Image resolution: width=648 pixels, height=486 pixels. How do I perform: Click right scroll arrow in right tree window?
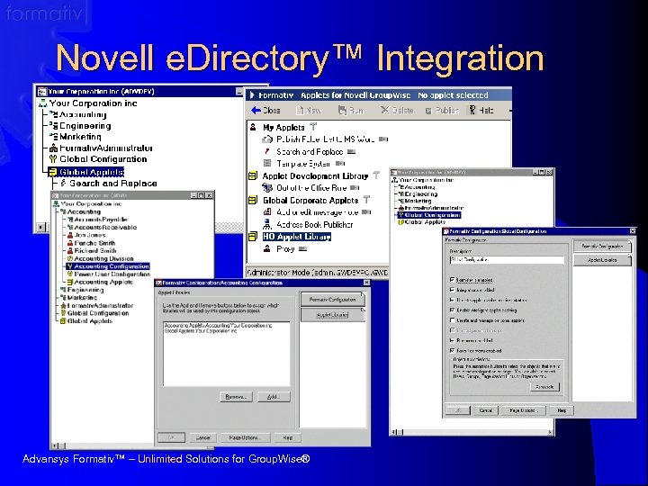[x=550, y=432]
